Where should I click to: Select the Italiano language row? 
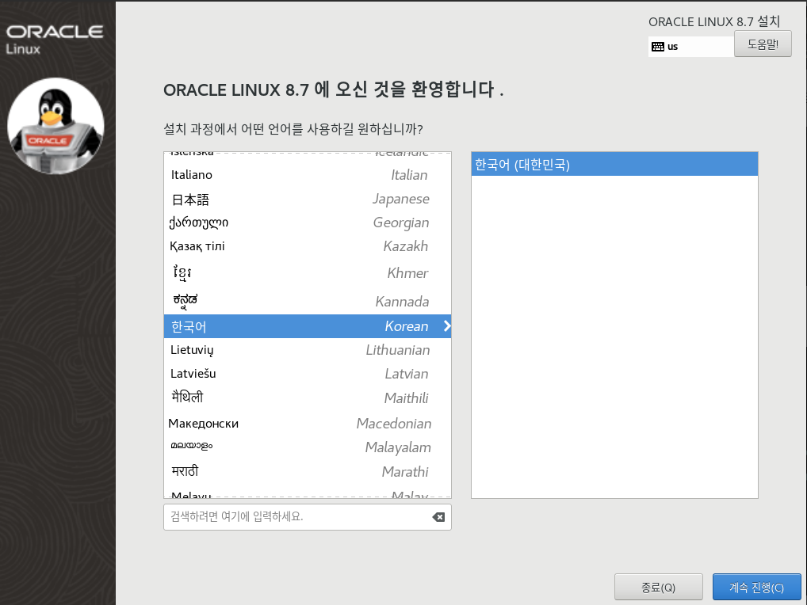pyautogui.click(x=308, y=175)
